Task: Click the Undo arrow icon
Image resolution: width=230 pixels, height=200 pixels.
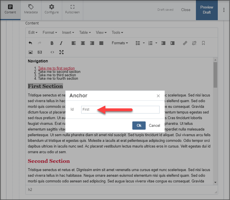Action: [30, 43]
